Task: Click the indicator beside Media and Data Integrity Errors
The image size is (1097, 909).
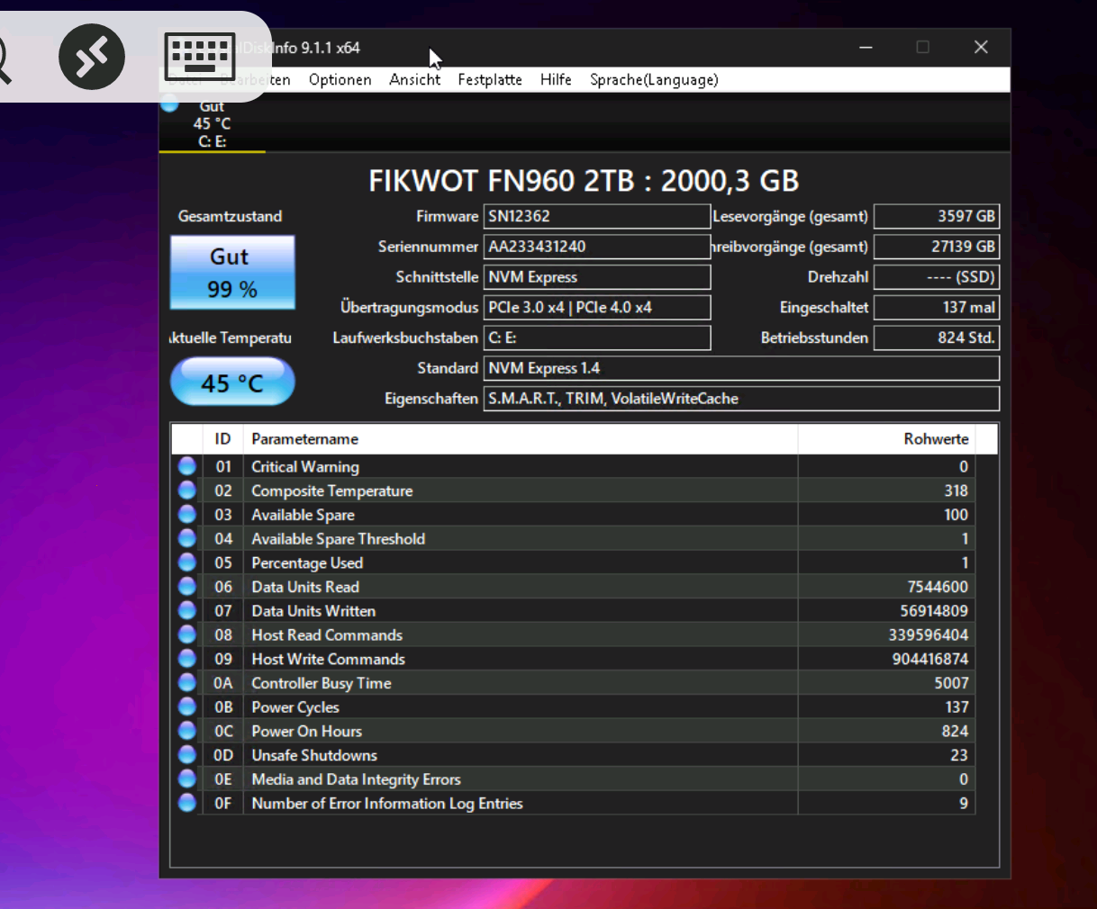Action: tap(186, 778)
